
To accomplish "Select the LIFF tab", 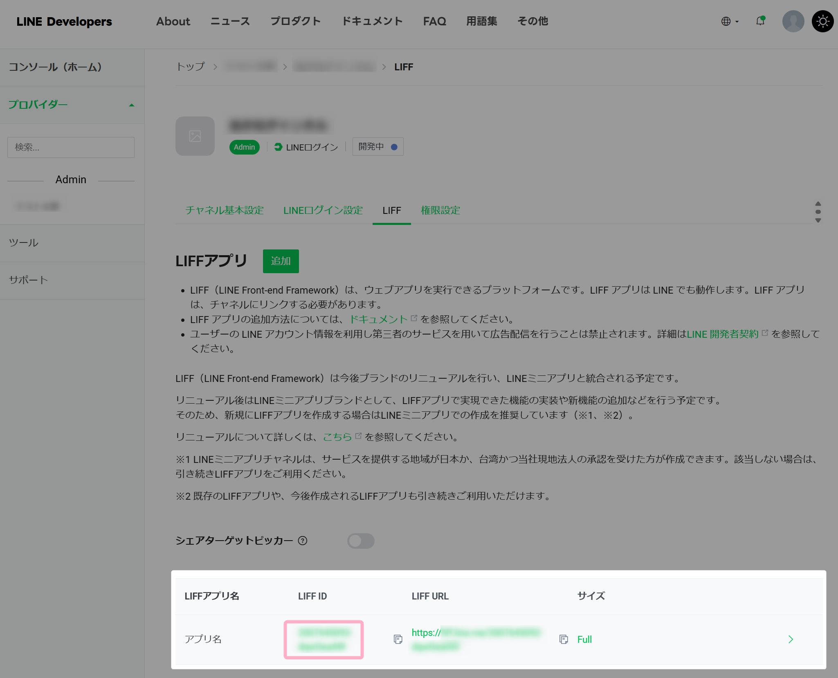I will click(392, 211).
